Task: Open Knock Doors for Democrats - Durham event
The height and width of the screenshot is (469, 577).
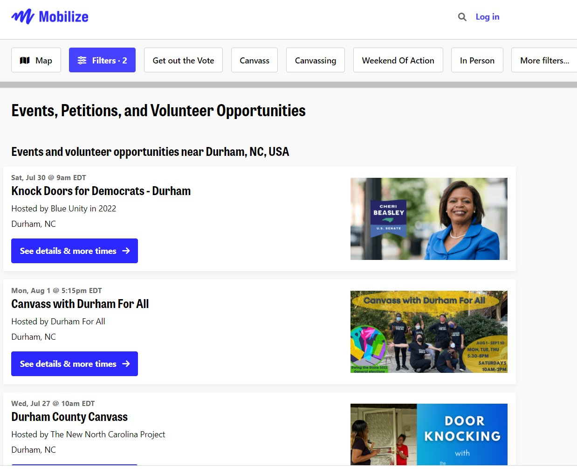Action: point(101,191)
